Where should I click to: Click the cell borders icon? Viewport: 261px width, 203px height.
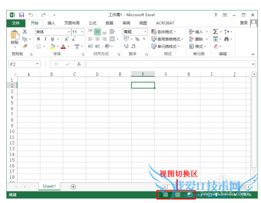tap(39, 46)
